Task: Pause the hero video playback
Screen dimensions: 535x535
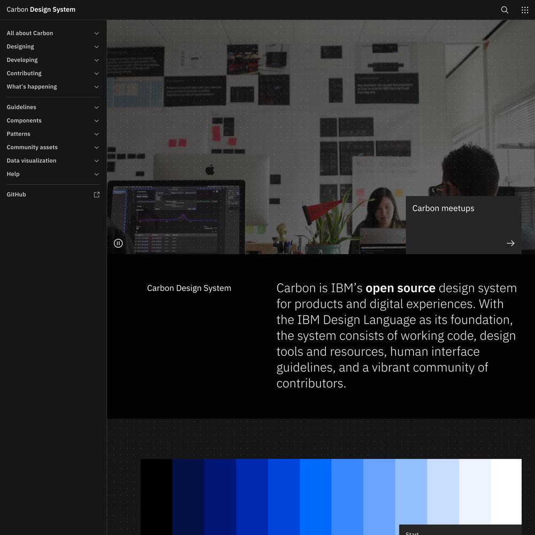Action: click(118, 243)
